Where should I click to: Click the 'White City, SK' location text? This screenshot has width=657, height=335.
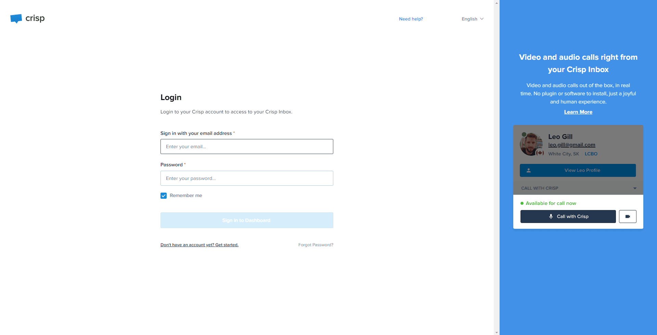coord(564,154)
